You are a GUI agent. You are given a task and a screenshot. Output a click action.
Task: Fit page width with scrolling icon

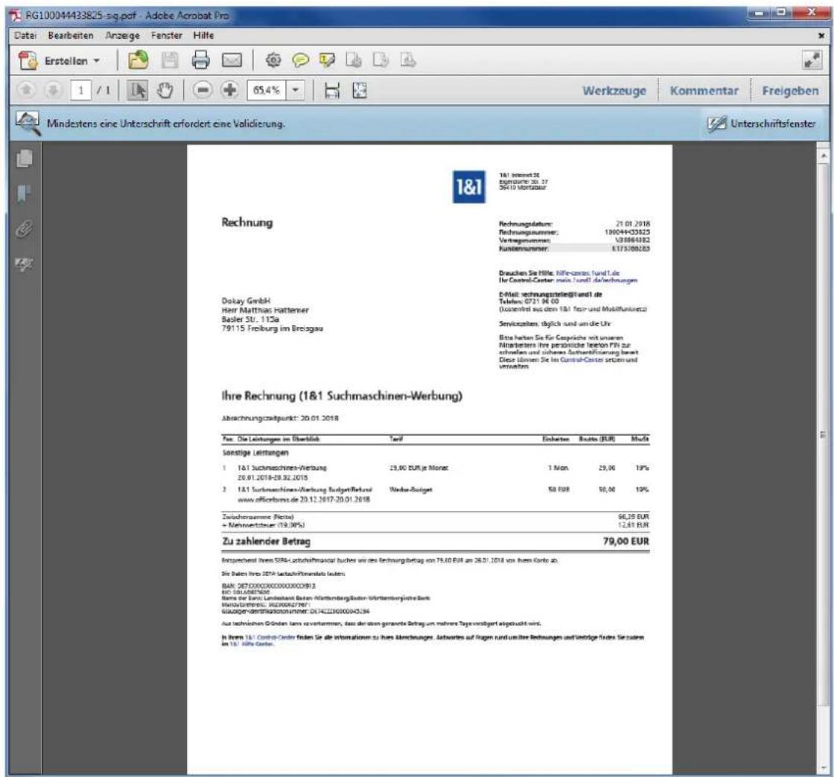click(332, 90)
